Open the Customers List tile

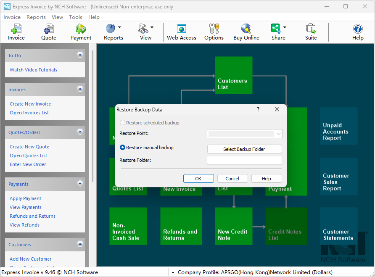pos(234,75)
